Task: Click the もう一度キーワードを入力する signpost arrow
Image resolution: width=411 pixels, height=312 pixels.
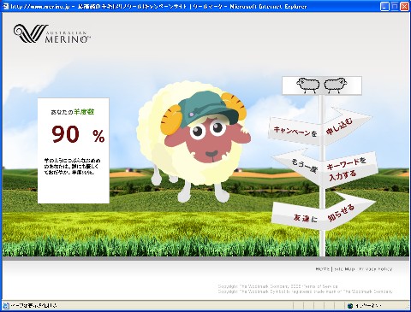Action: (325, 168)
